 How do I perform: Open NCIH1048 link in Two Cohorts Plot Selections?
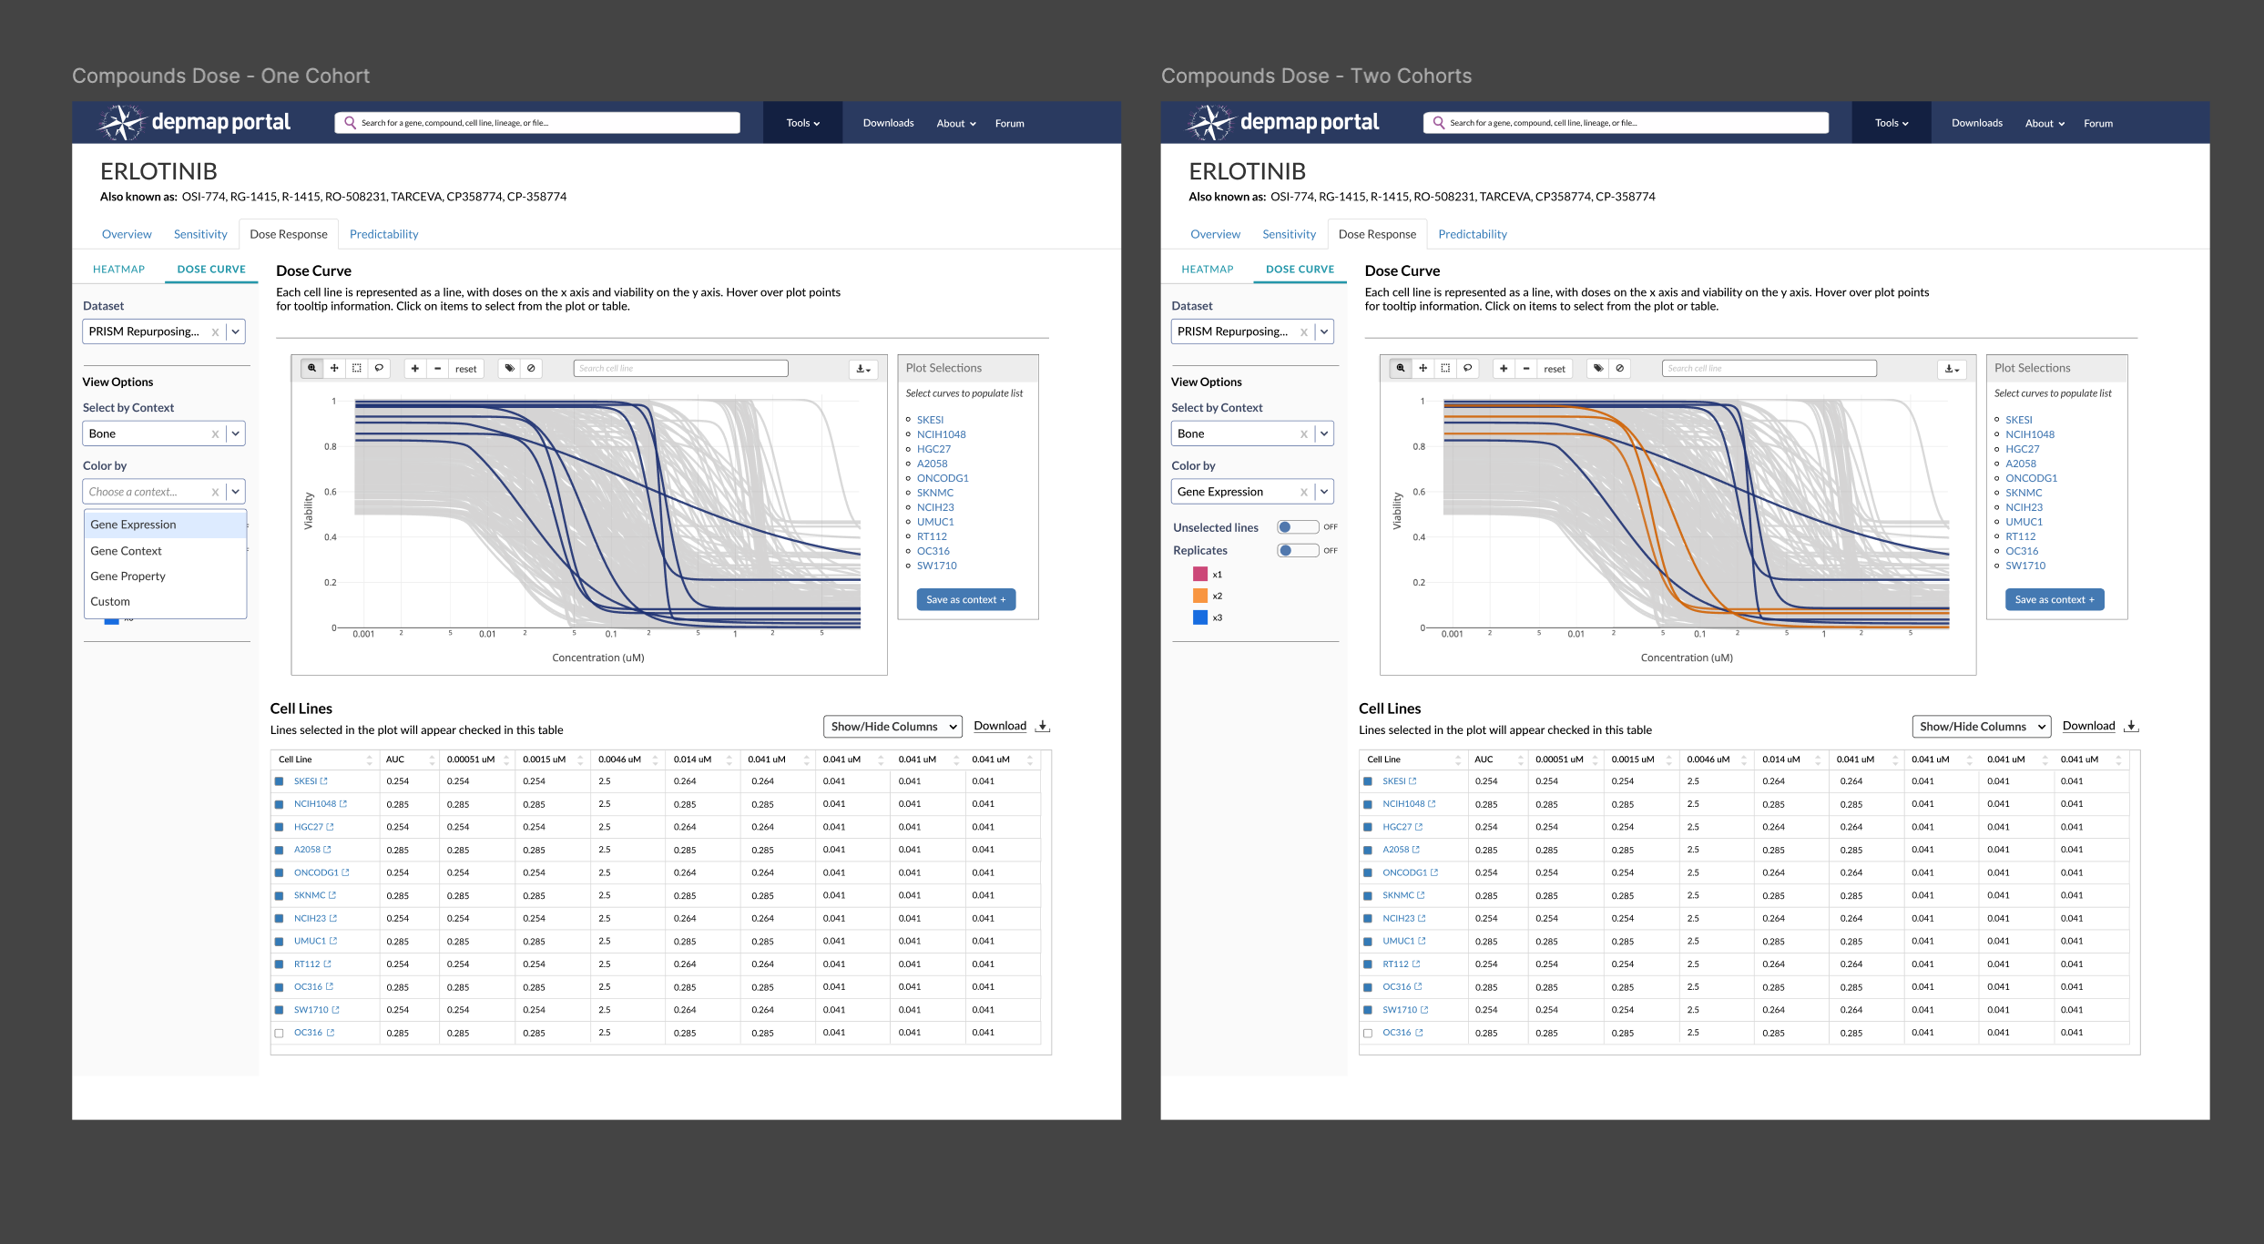pyautogui.click(x=2029, y=434)
